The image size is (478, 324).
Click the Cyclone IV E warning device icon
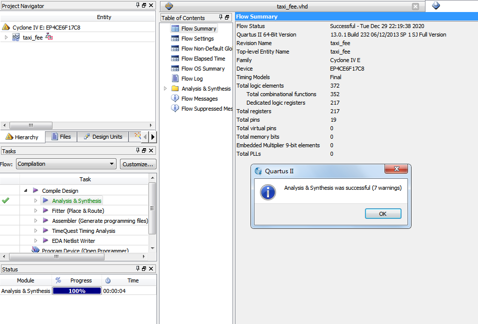tap(6, 27)
